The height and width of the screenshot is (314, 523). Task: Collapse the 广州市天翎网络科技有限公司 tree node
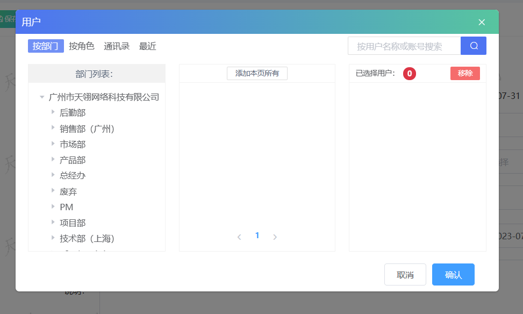[42, 97]
